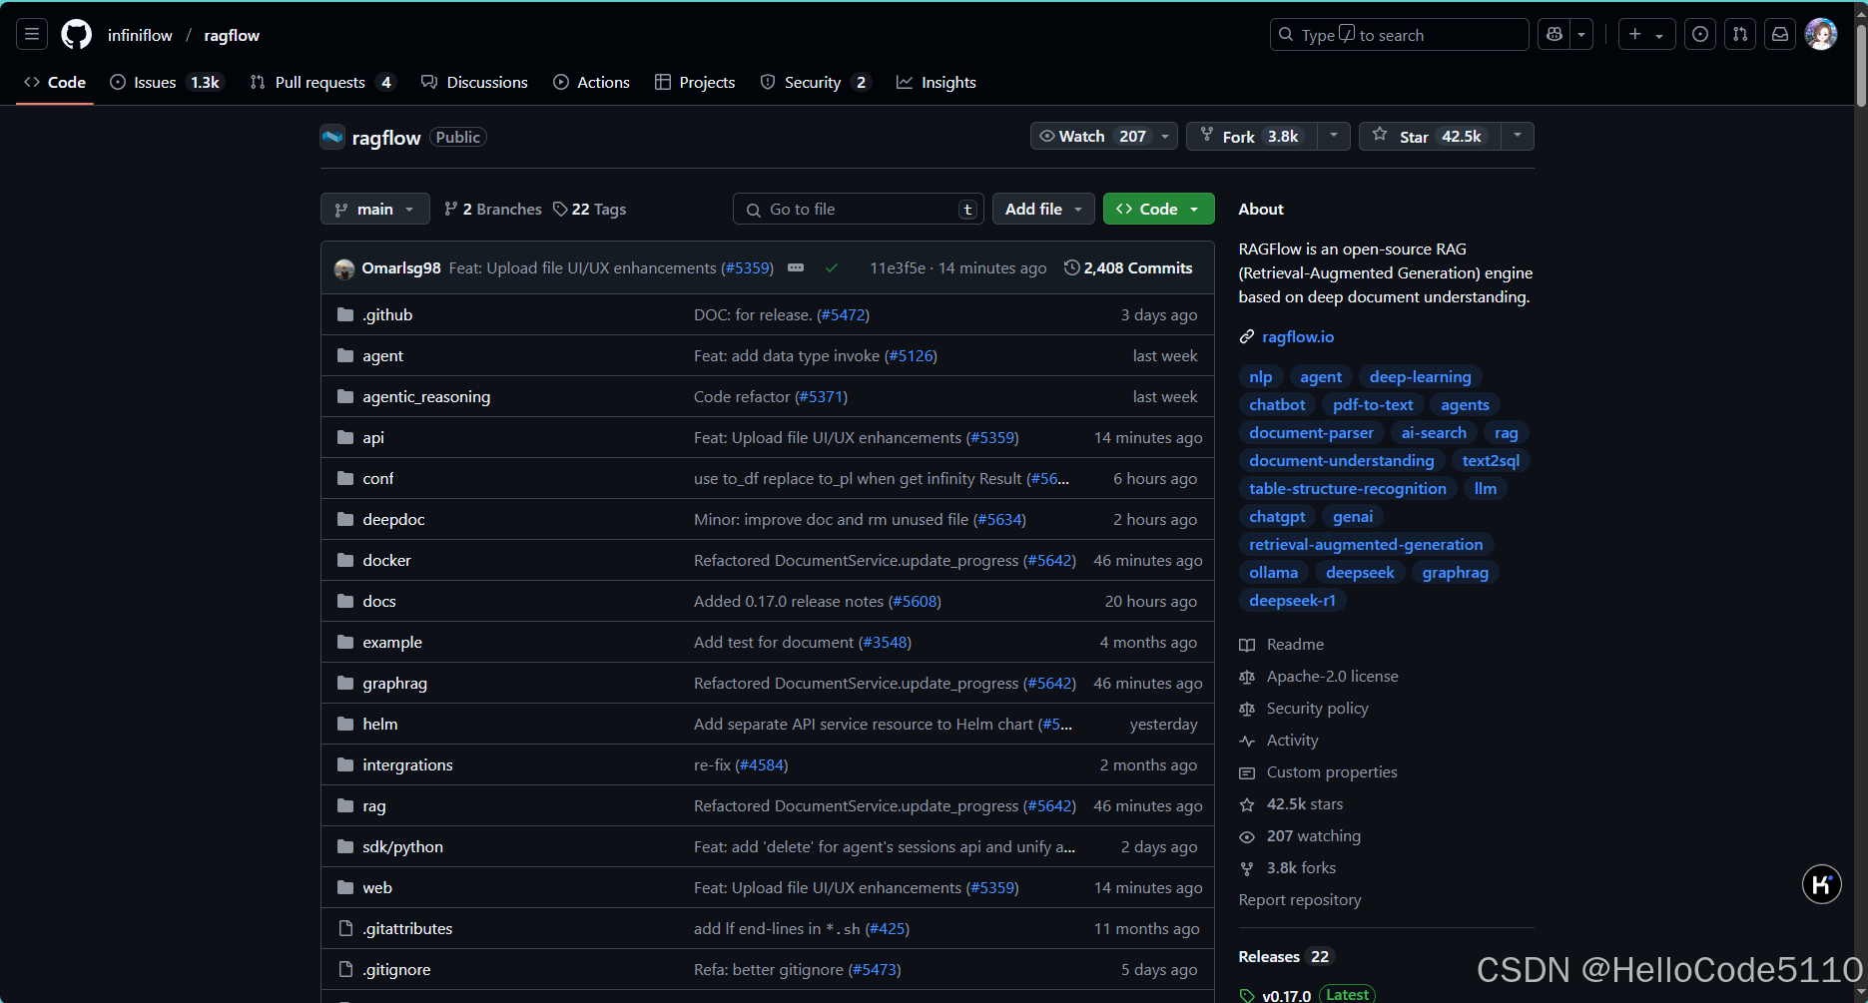Open Custom properties link
Viewport: 1868px width, 1003px height.
tap(1332, 772)
